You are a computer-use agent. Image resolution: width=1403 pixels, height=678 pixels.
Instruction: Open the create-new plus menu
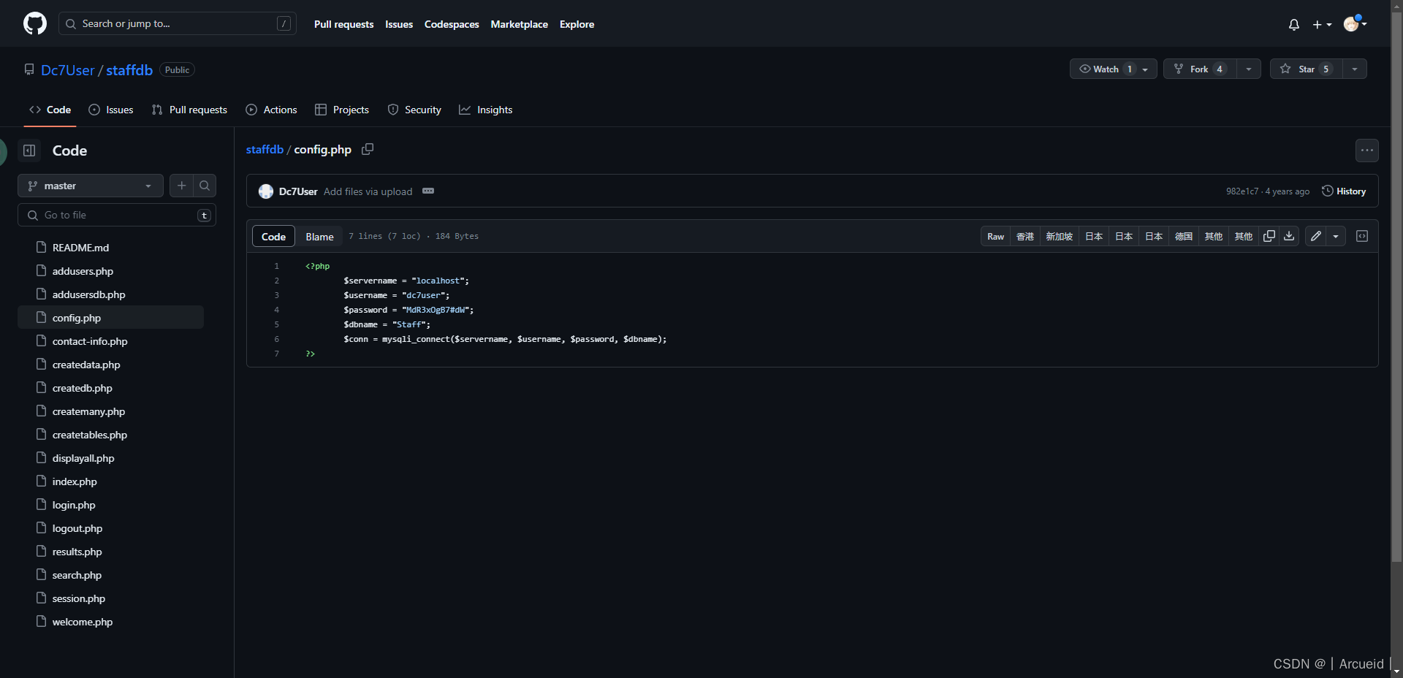coord(1322,25)
